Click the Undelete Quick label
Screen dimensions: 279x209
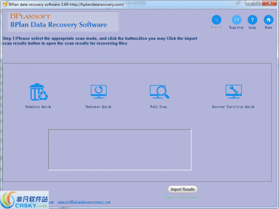pyautogui.click(x=38, y=107)
